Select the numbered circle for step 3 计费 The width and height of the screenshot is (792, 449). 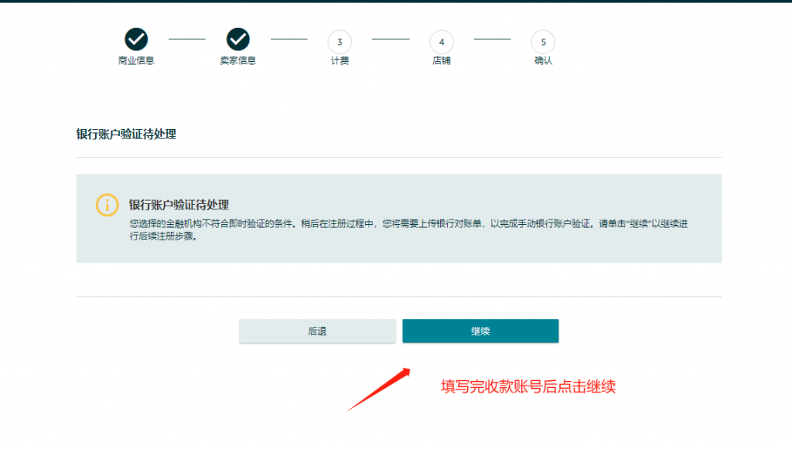340,42
